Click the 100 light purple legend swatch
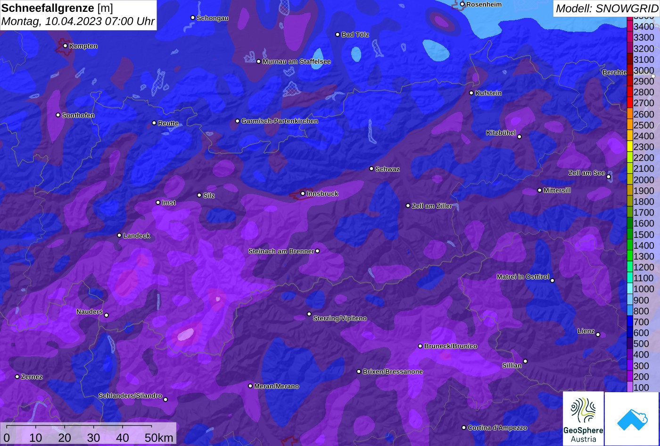This screenshot has height=446, width=660. coord(630,387)
